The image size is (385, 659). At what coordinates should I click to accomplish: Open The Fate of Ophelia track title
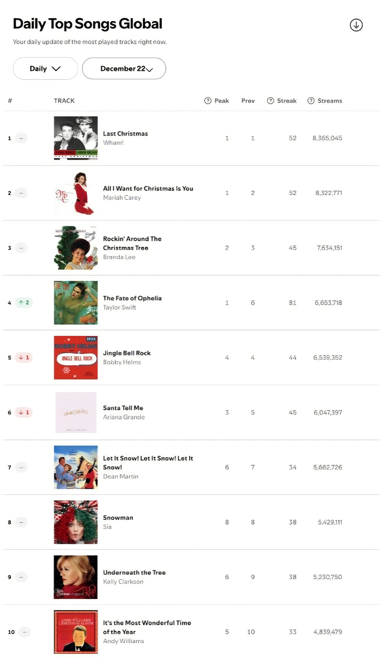point(132,298)
